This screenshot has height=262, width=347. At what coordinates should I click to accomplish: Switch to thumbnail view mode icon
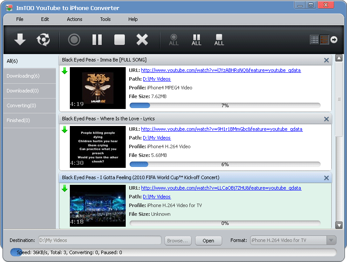pyautogui.click(x=324, y=40)
